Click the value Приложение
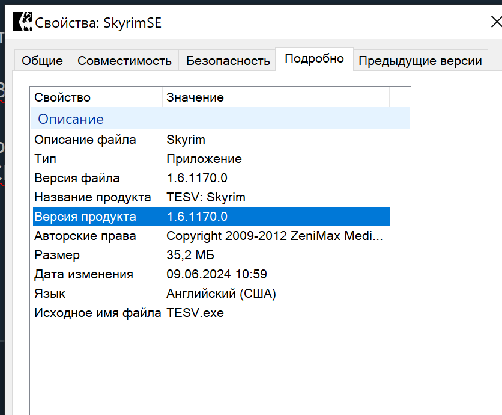This screenshot has width=502, height=415. [204, 159]
